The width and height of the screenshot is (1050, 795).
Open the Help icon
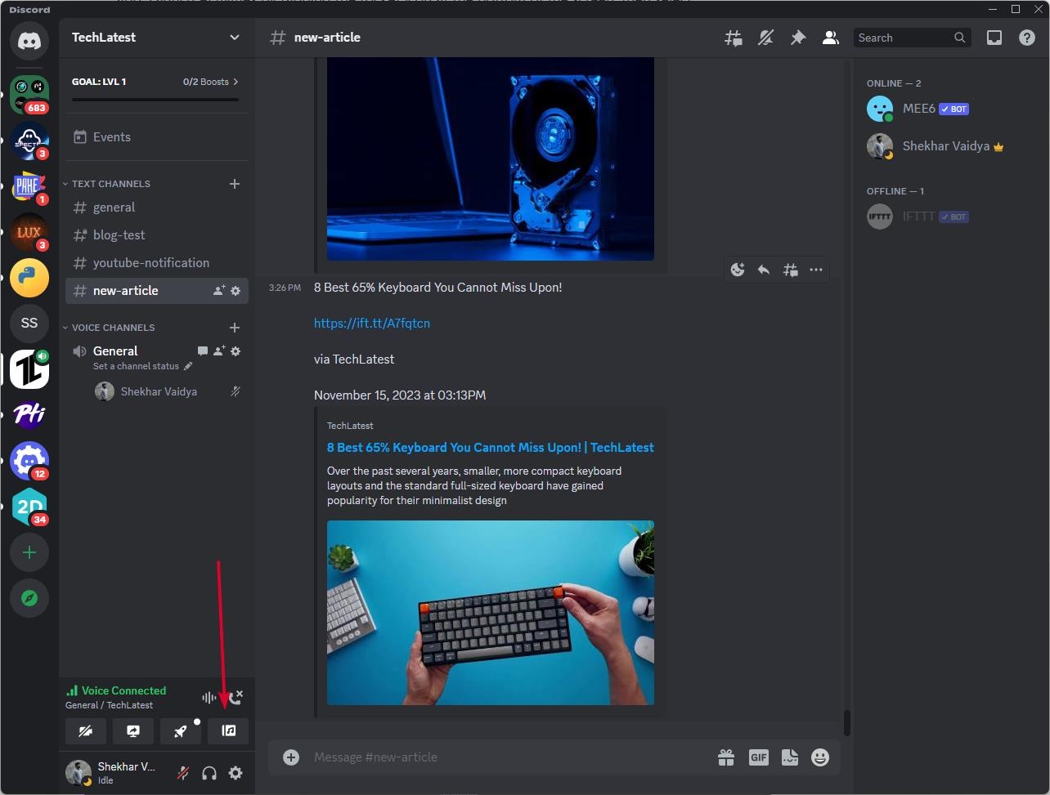1027,38
